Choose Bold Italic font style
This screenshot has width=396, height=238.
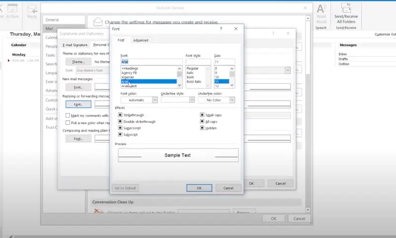tap(194, 81)
